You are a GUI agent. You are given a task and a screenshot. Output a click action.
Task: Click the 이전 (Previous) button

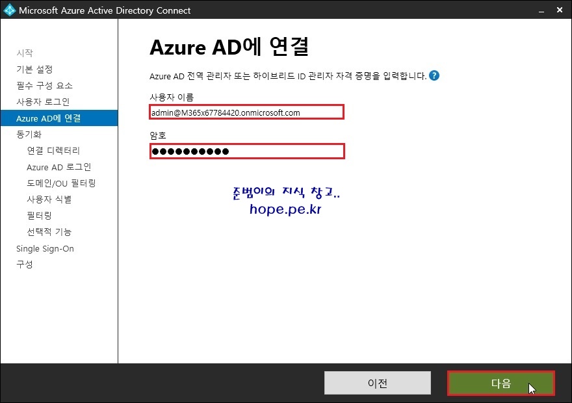coord(377,383)
